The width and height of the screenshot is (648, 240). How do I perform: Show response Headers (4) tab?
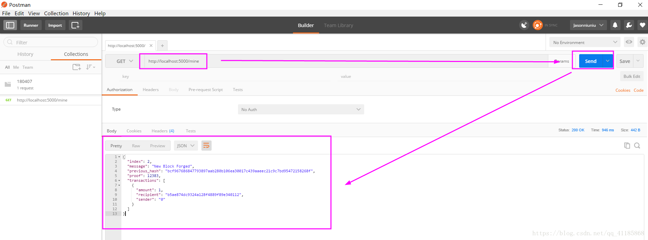[x=163, y=131]
